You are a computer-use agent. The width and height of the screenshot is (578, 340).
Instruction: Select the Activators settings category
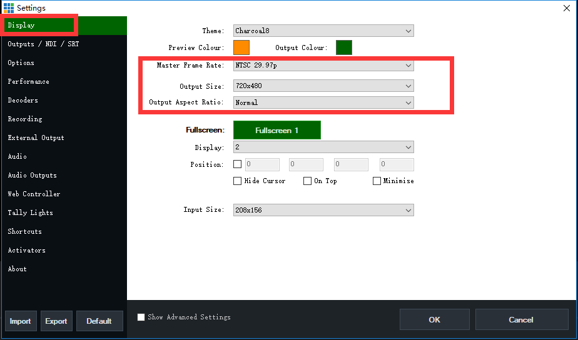[x=64, y=251]
